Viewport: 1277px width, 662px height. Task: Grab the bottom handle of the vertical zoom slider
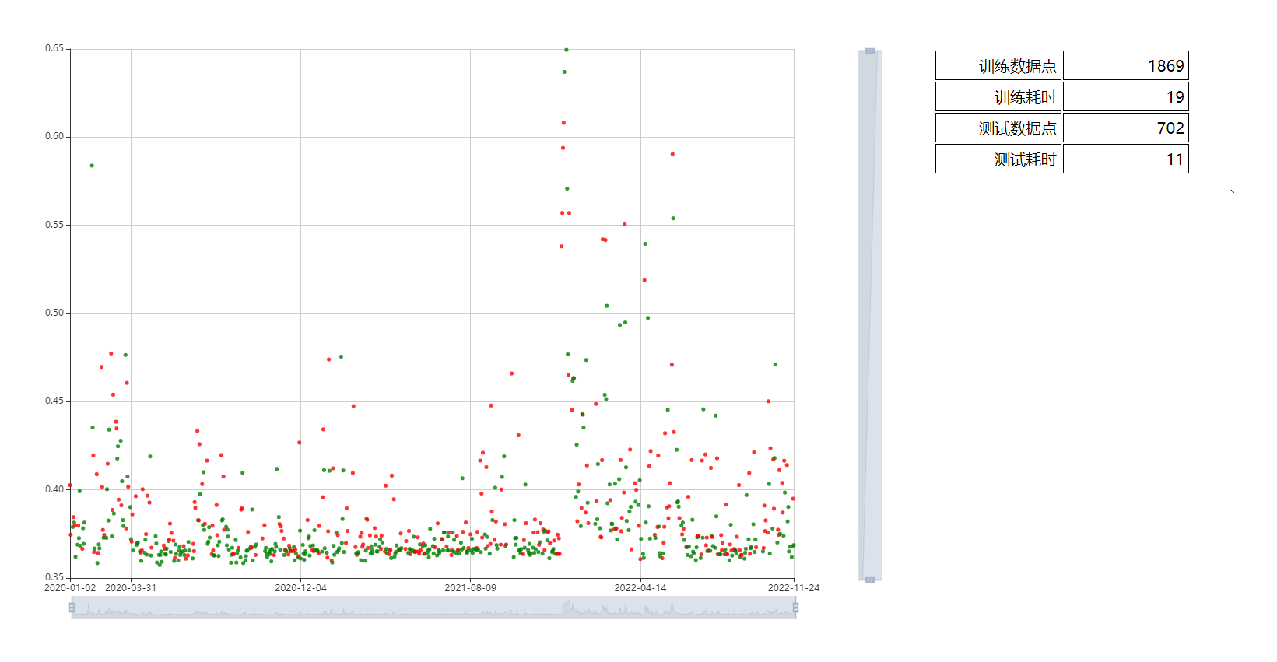pyautogui.click(x=870, y=580)
